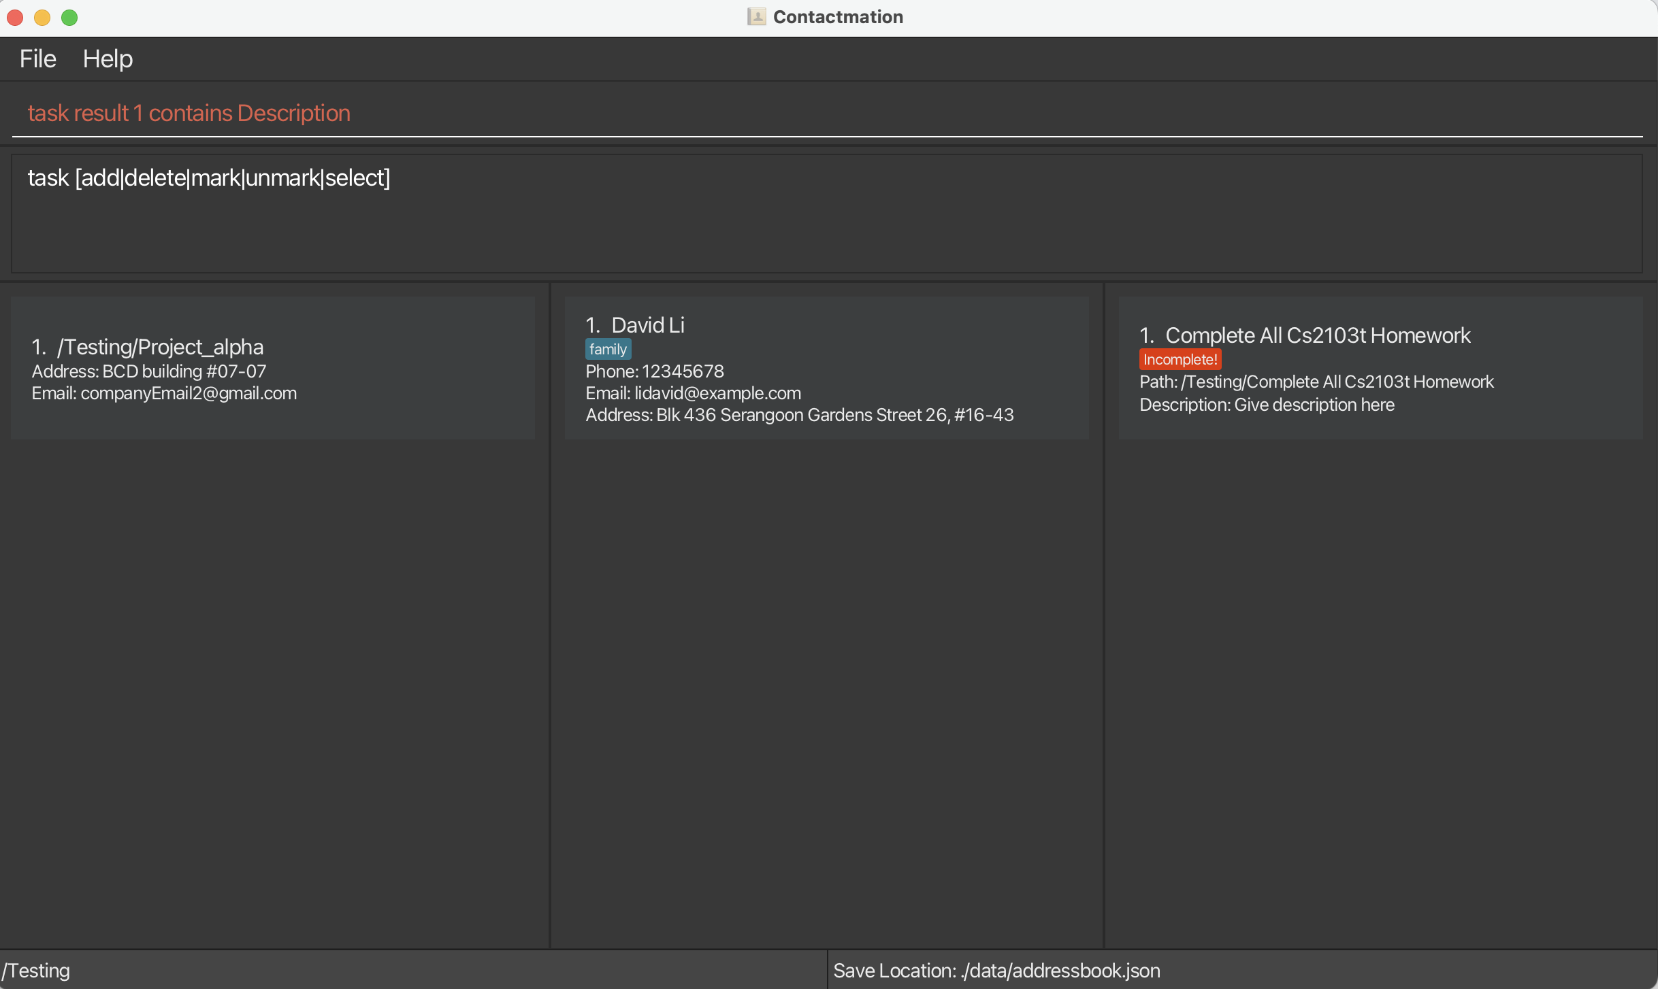
Task: Select the /Testing/Project_alpha group card
Action: point(272,368)
